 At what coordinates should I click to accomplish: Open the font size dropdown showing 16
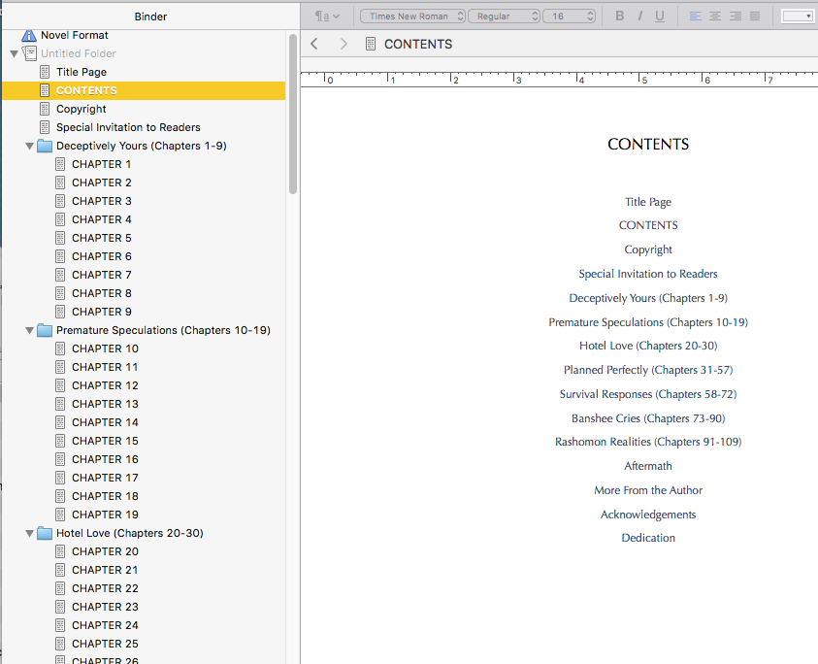coord(569,16)
